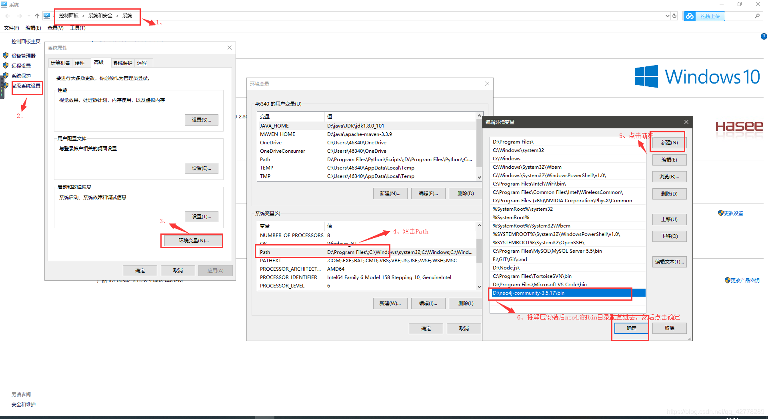Click 确定 in 环境变量 dialog
This screenshot has width=768, height=419.
pyautogui.click(x=426, y=329)
